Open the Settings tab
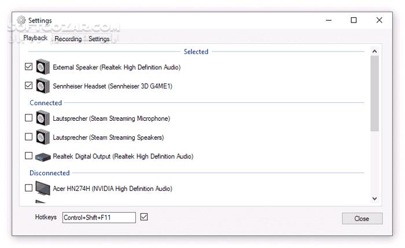Screen dimensions: 405x248 [99, 39]
